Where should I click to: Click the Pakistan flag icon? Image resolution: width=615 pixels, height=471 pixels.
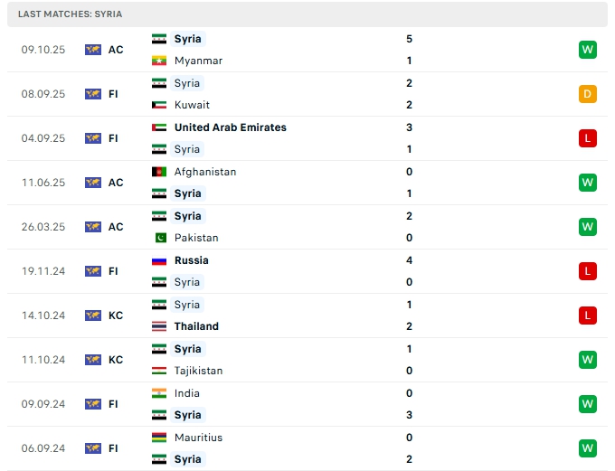tap(159, 238)
